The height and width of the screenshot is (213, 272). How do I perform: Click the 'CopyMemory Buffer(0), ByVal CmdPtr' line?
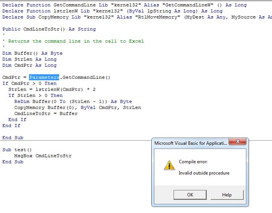click(78, 107)
